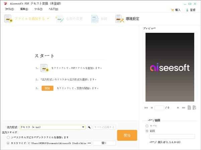Screen dimensions: 201x150
Task: Click the 環境設定 toolbar label
Action: (x=133, y=19)
